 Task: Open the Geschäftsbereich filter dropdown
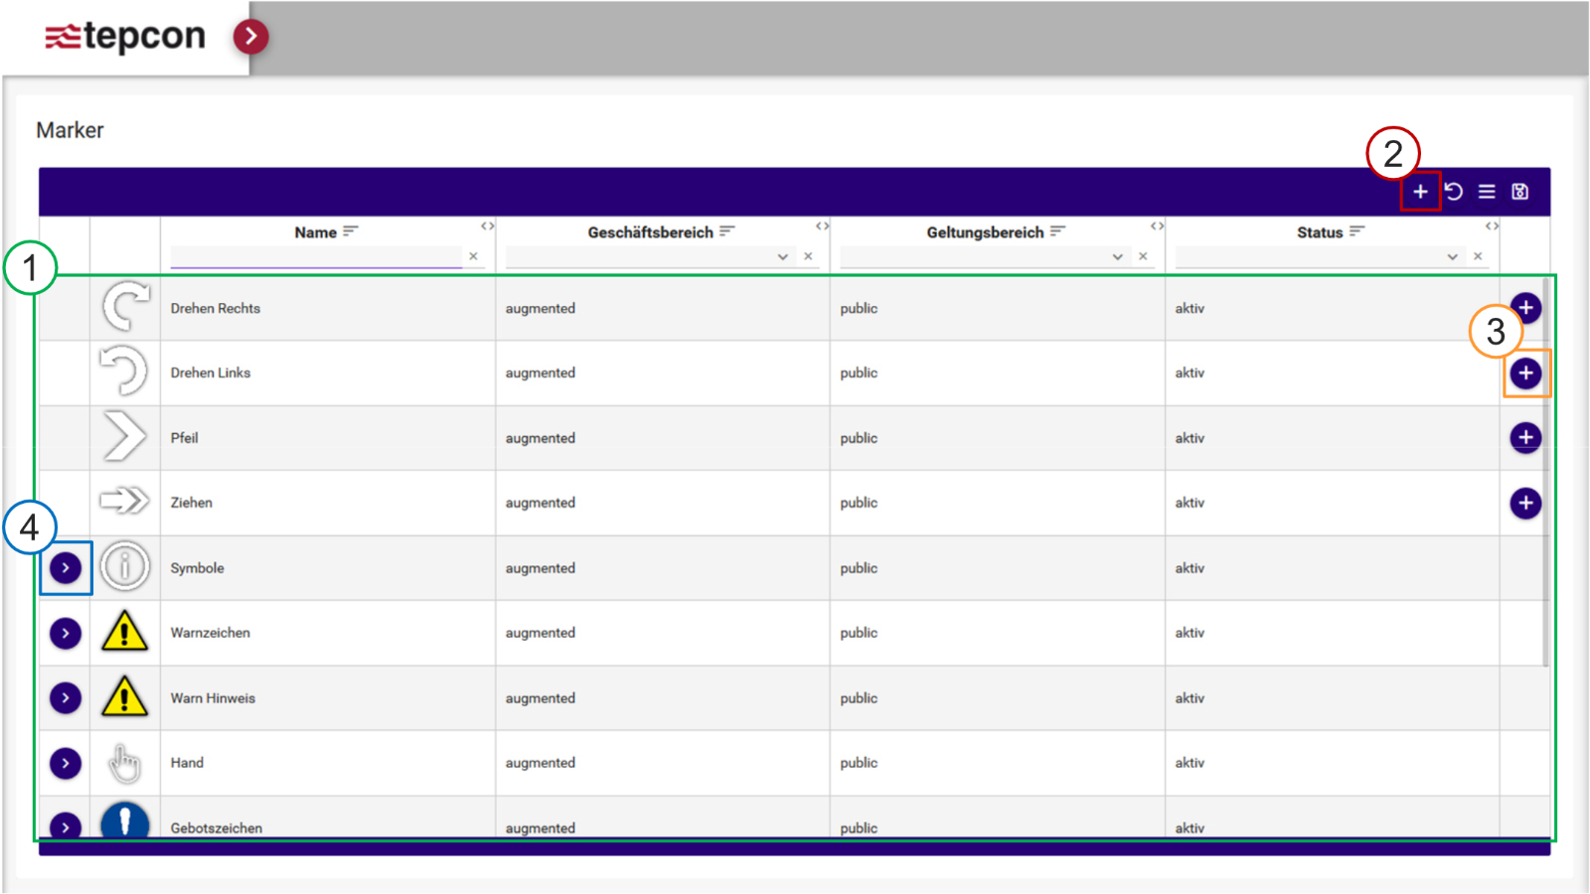782,257
